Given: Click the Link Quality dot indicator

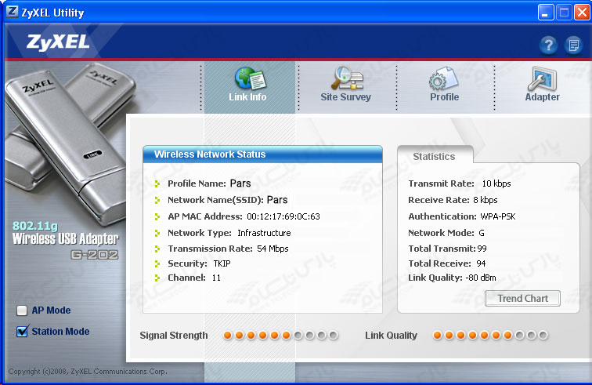Looking at the screenshot, I should point(490,335).
